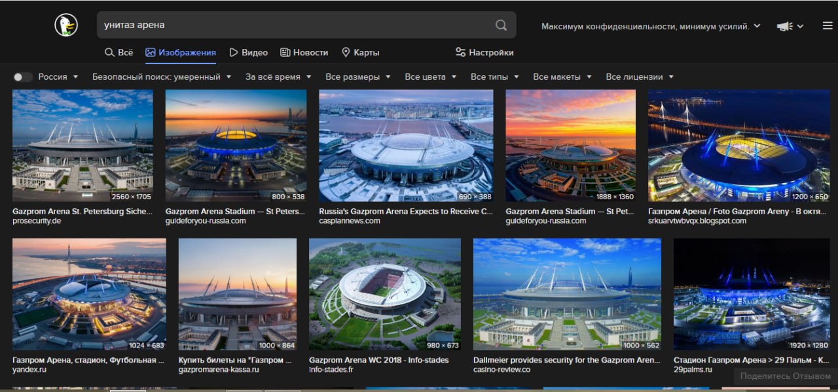Open the Все цвета color filter
This screenshot has width=838, height=392.
click(431, 77)
